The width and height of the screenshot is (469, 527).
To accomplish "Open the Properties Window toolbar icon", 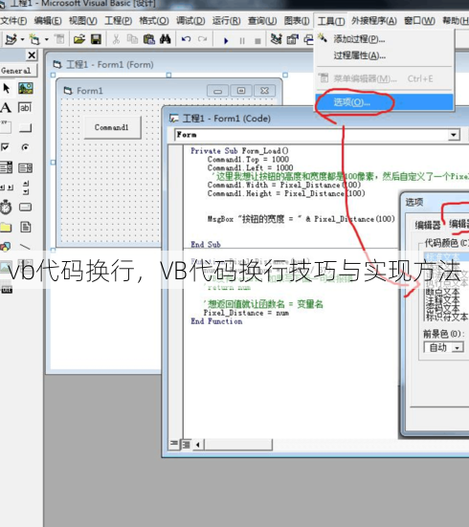I will click(x=292, y=39).
